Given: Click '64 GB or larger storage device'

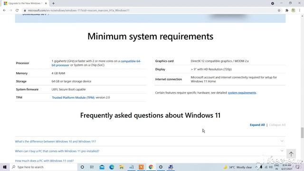Looking at the screenshot, I should click(x=71, y=81).
